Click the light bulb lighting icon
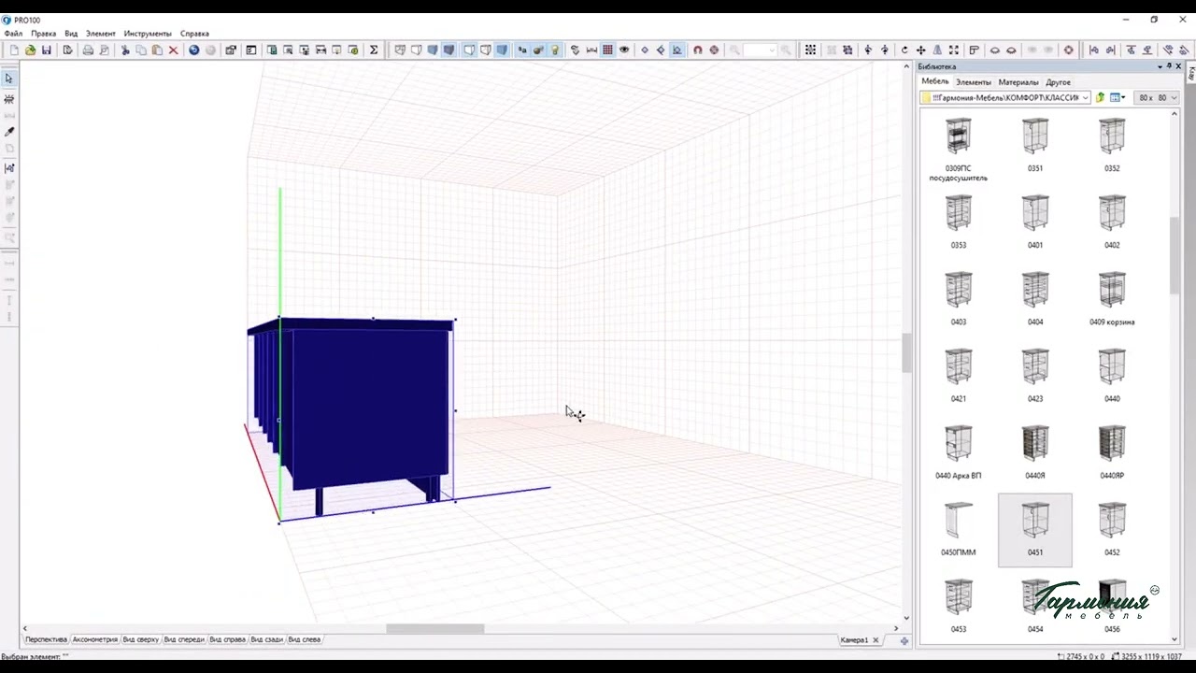The height and width of the screenshot is (673, 1196). (555, 50)
